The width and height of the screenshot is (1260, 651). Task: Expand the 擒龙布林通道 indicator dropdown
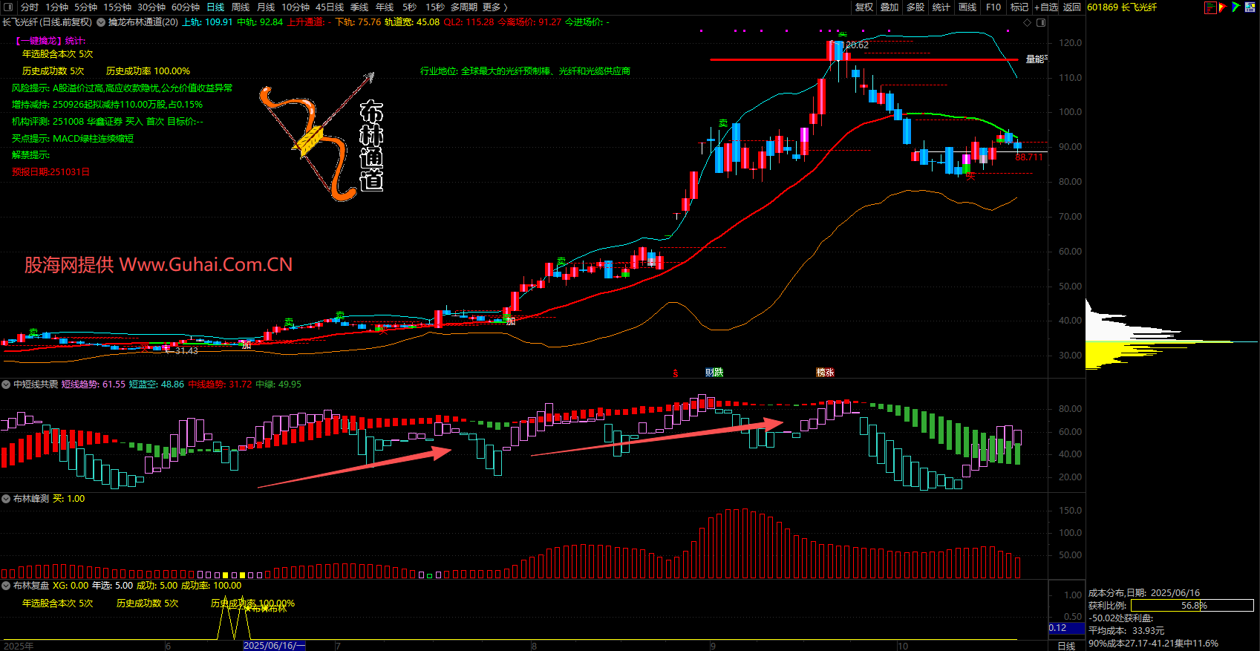point(101,22)
